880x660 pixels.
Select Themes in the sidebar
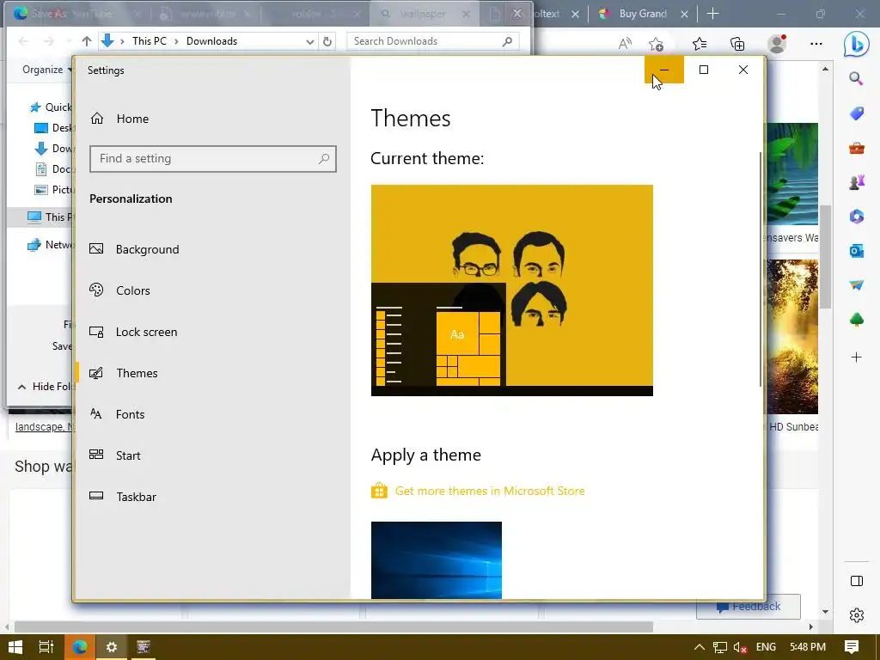tap(124, 373)
